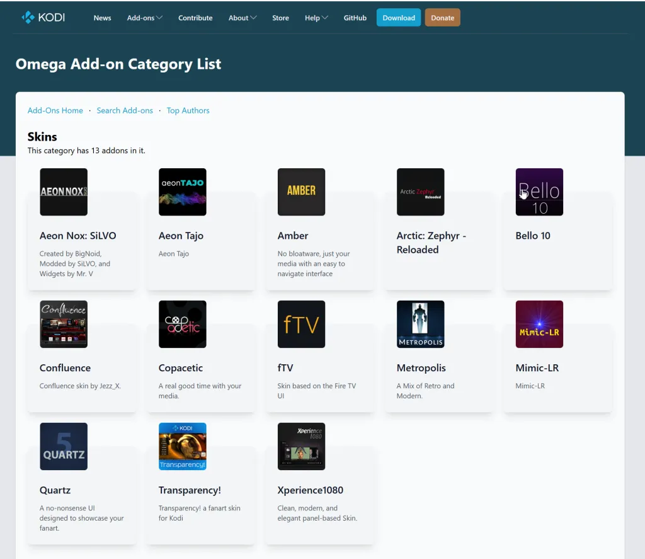This screenshot has width=645, height=559.
Task: Select the Xperience1080 skin icon
Action: click(x=302, y=447)
